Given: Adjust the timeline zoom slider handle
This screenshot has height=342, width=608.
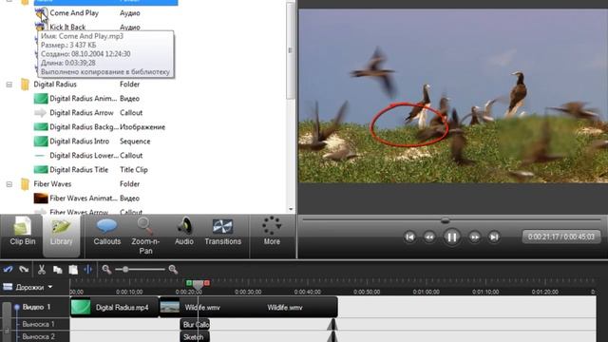Looking at the screenshot, I should point(125,269).
